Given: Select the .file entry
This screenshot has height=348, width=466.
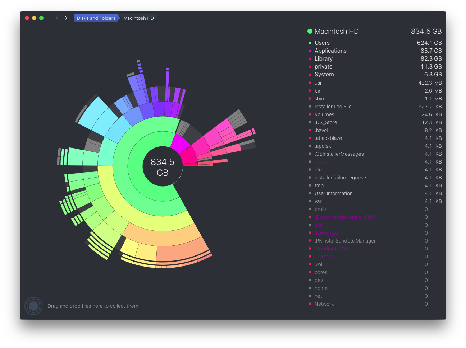Looking at the screenshot, I should coord(375,225).
